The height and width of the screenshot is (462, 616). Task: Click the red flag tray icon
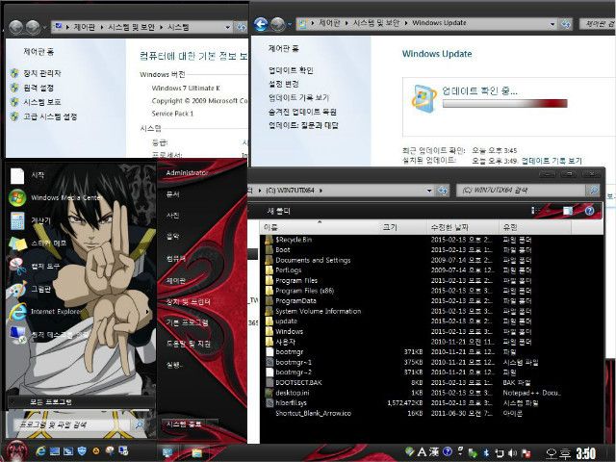526,452
